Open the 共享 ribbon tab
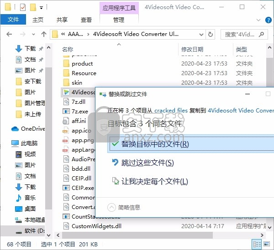 (62, 20)
